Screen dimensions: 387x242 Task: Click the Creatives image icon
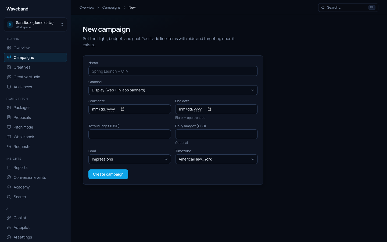point(9,67)
